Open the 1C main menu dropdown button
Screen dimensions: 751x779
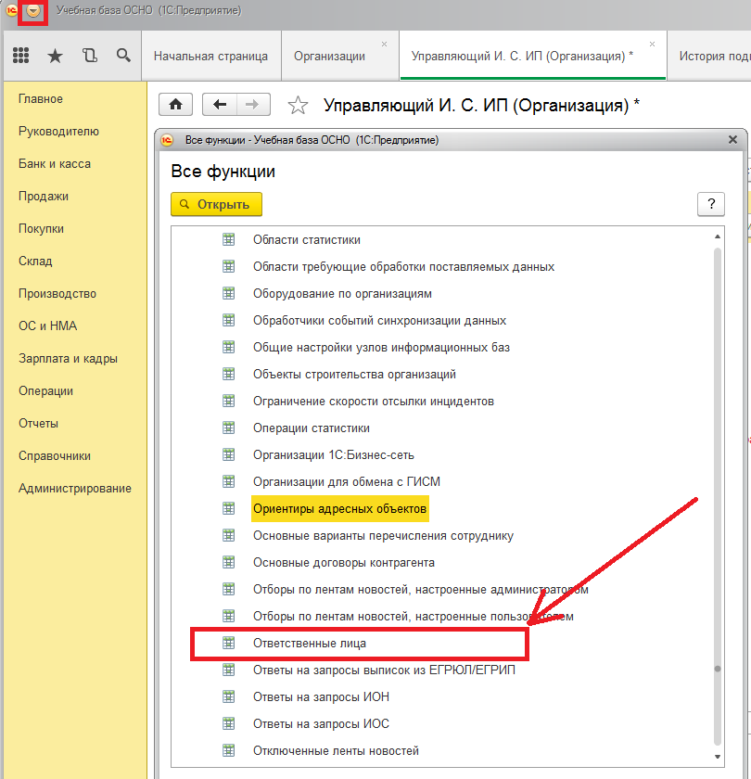point(33,10)
